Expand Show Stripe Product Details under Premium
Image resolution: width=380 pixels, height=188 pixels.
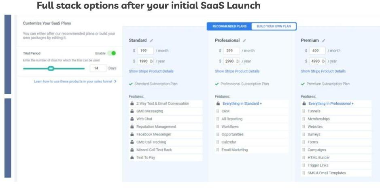323,71
